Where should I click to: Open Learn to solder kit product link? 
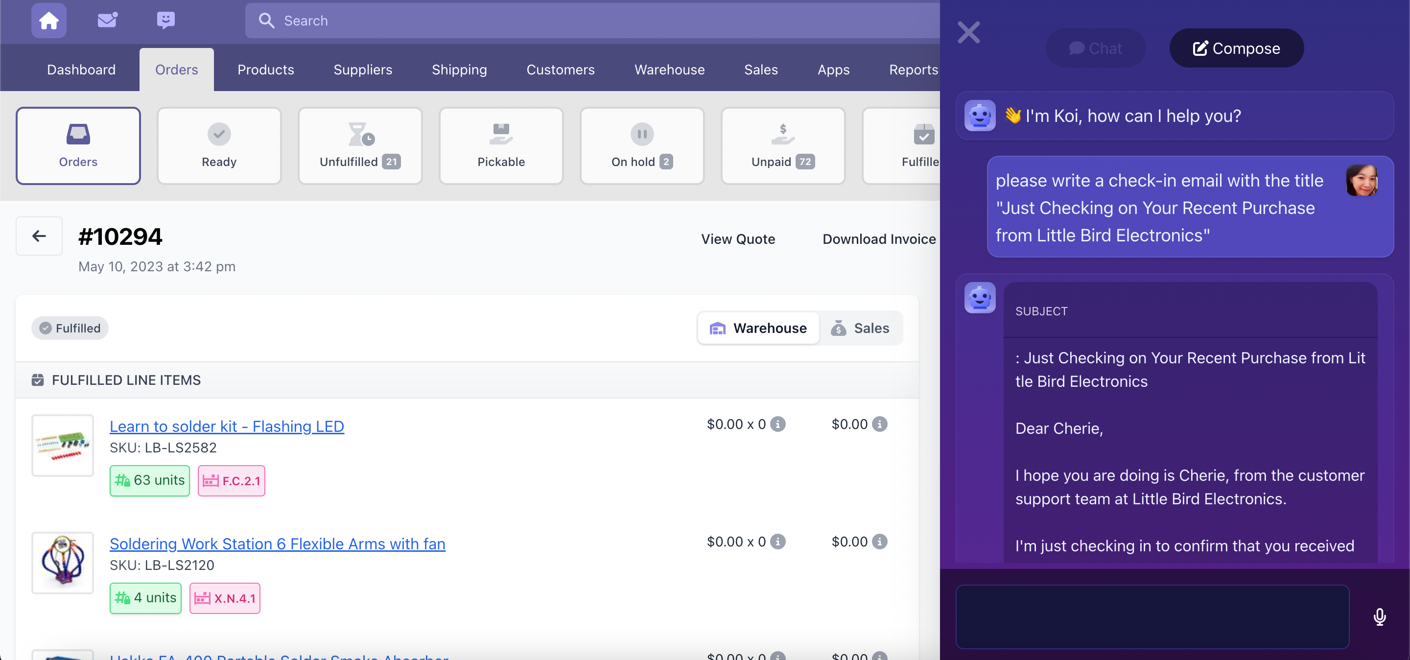tap(227, 426)
